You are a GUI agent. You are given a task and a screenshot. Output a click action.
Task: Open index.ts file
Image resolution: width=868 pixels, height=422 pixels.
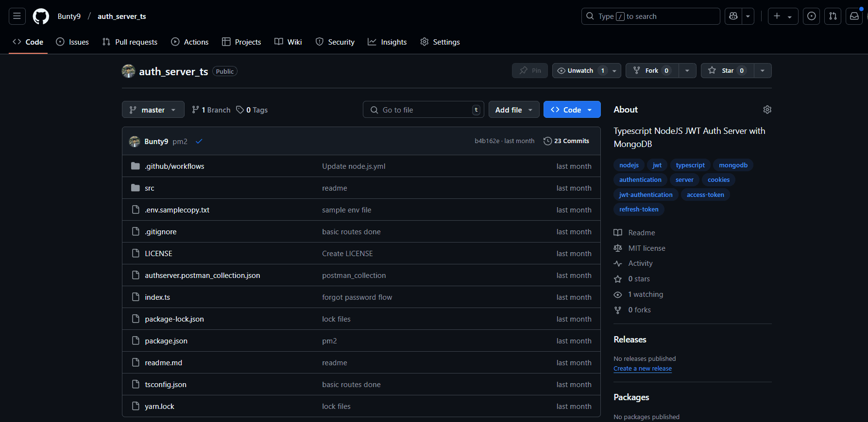[x=157, y=297]
